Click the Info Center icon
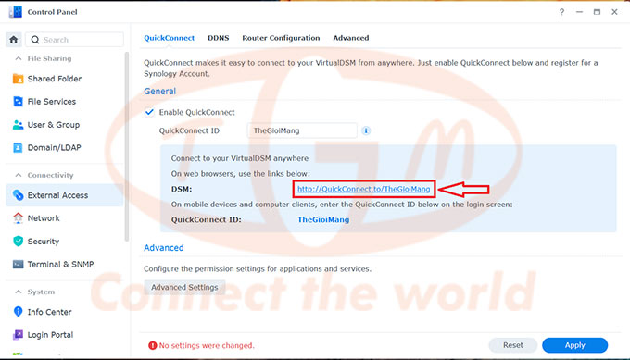 point(19,312)
